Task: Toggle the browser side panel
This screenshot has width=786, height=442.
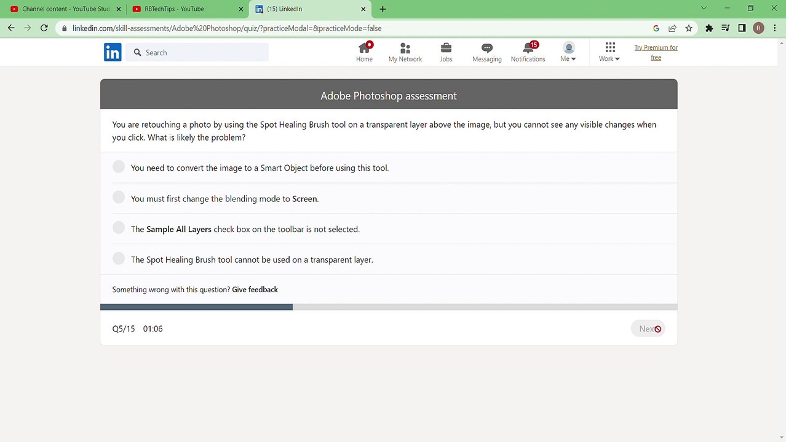Action: 742,28
